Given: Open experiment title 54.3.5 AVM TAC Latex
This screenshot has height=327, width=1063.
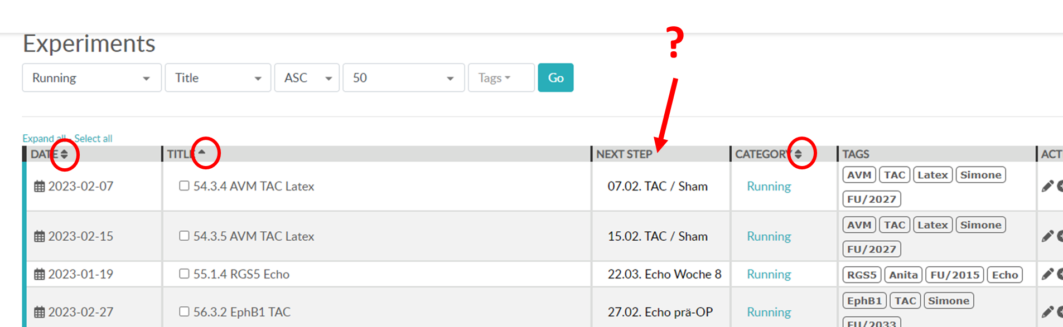Looking at the screenshot, I should (x=254, y=237).
